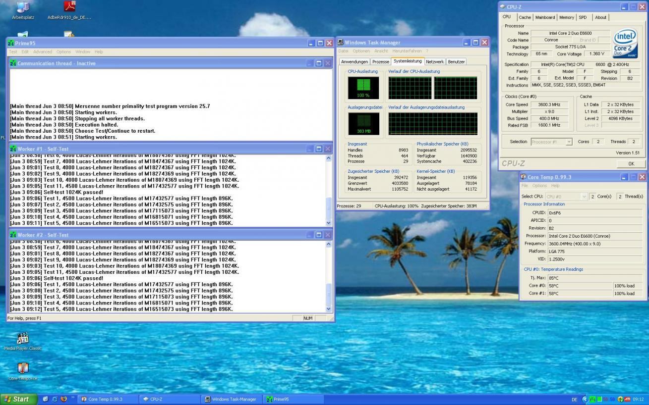Viewport: 649px width, 405px height.
Task: Click the DE language indicator in taskbar
Action: pos(574,399)
